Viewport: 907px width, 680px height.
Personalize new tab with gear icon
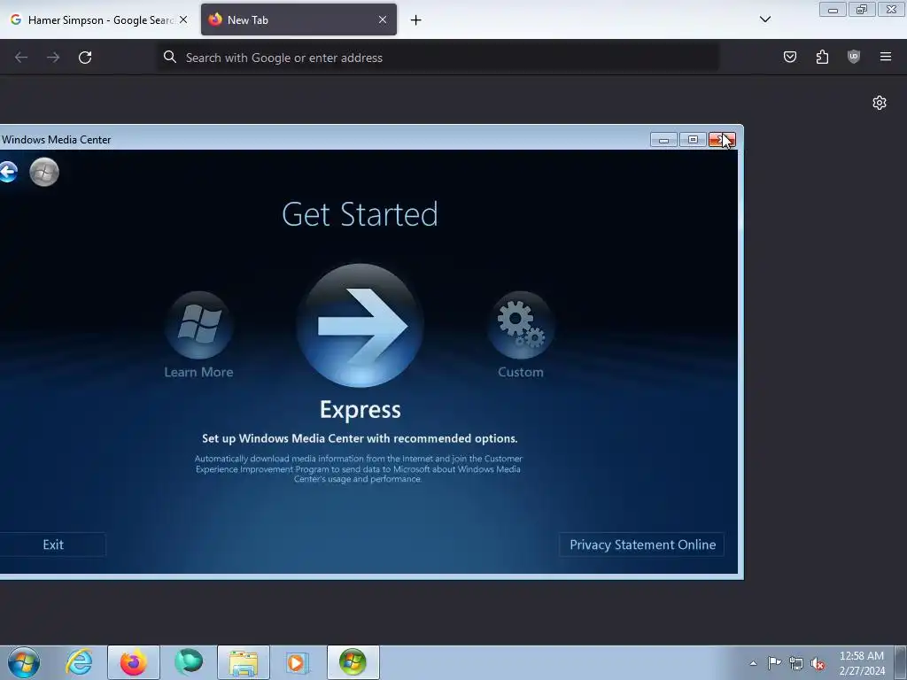click(x=880, y=103)
